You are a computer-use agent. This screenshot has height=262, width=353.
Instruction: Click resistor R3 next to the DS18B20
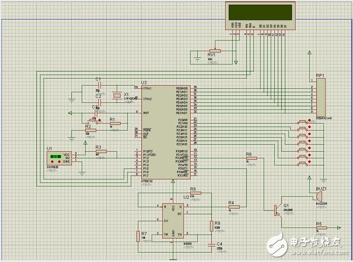tap(101, 152)
